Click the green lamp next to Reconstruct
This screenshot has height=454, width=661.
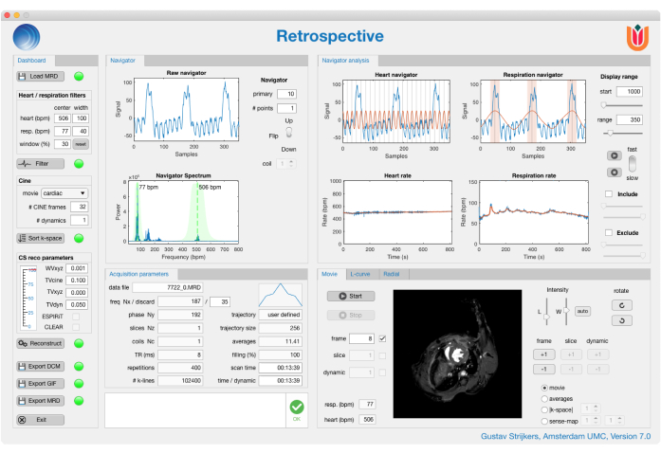pos(79,343)
